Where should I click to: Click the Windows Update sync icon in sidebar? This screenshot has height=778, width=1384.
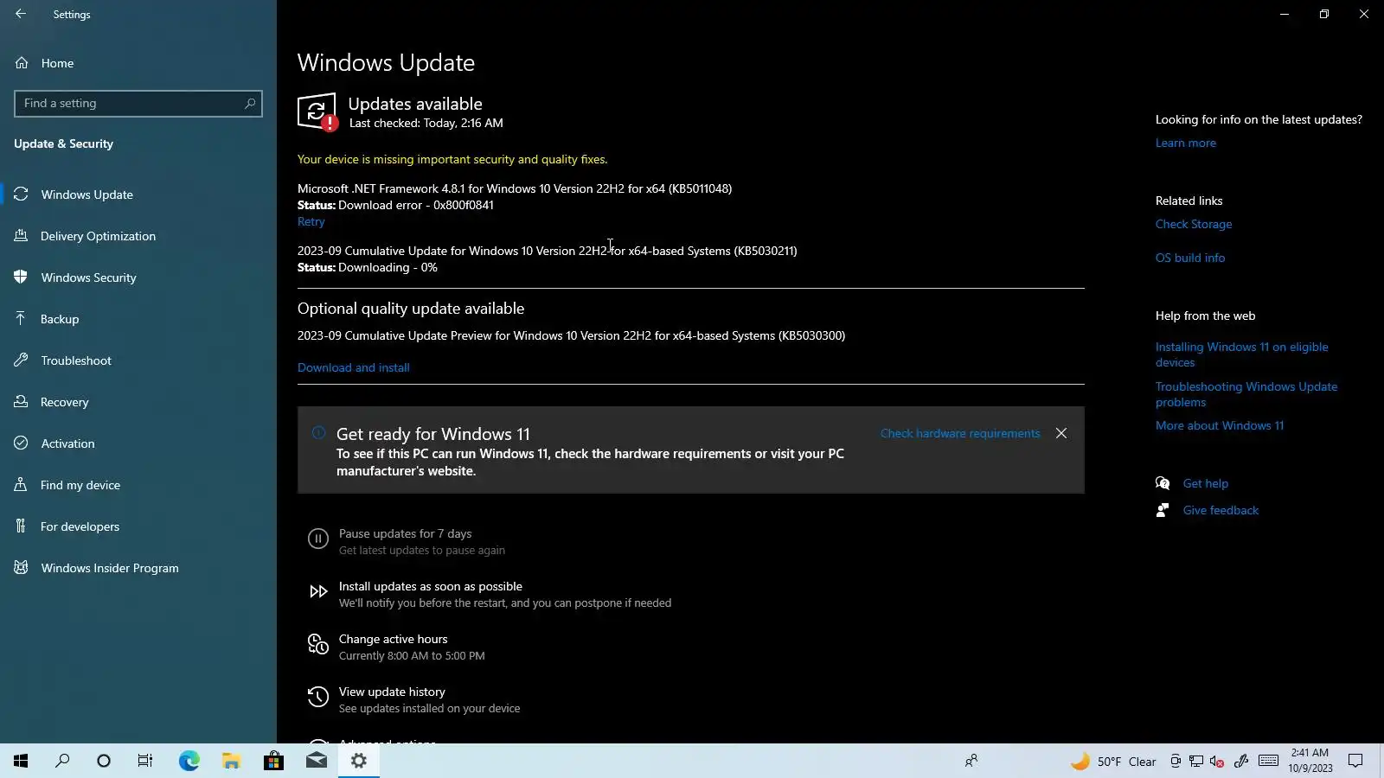pyautogui.click(x=21, y=194)
